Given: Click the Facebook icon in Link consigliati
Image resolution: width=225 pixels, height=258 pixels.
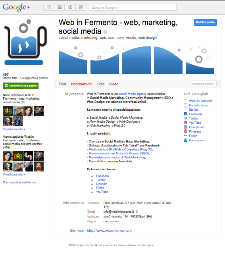Looking at the screenshot, I should (185, 114).
